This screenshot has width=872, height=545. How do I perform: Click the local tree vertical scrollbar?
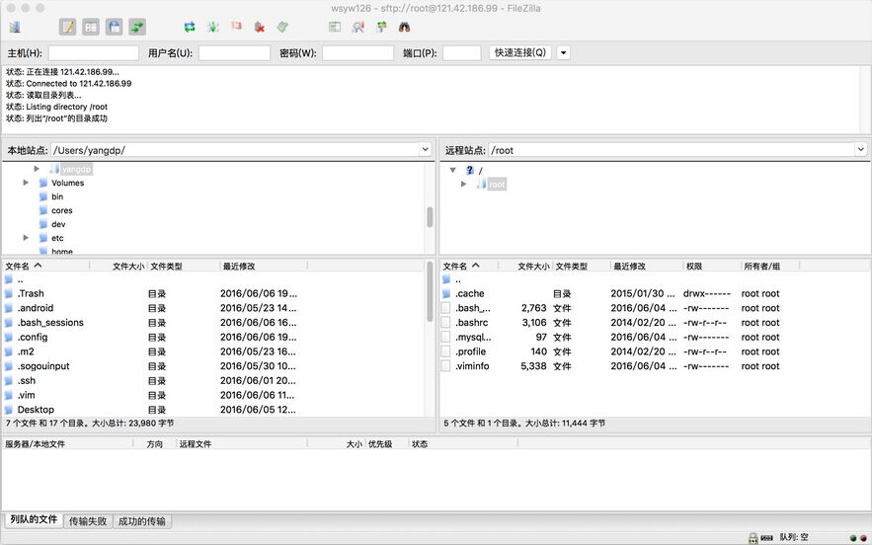click(x=430, y=217)
